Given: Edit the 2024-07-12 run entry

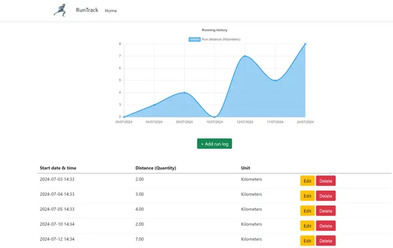Looking at the screenshot, I should (307, 241).
